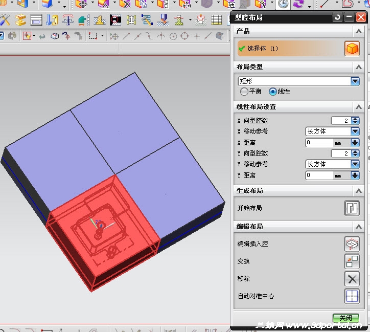Collapse the 产品 section
Image resolution: width=370 pixels, height=332 pixels.
[359, 31]
